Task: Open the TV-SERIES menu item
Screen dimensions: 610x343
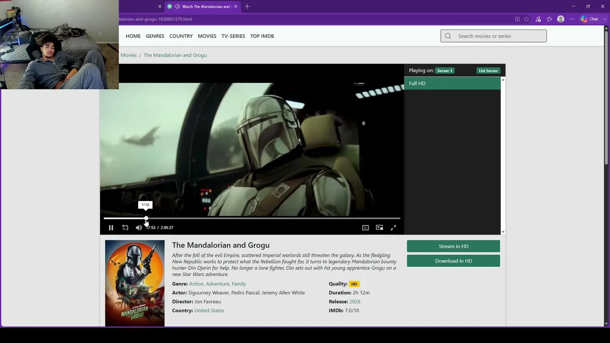Action: tap(233, 36)
